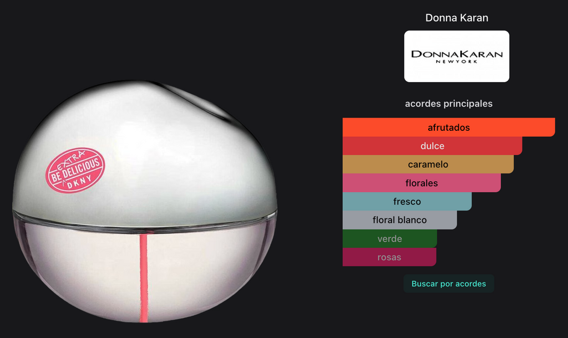Choose the caramelo accord bar
The image size is (568, 338).
pos(428,165)
